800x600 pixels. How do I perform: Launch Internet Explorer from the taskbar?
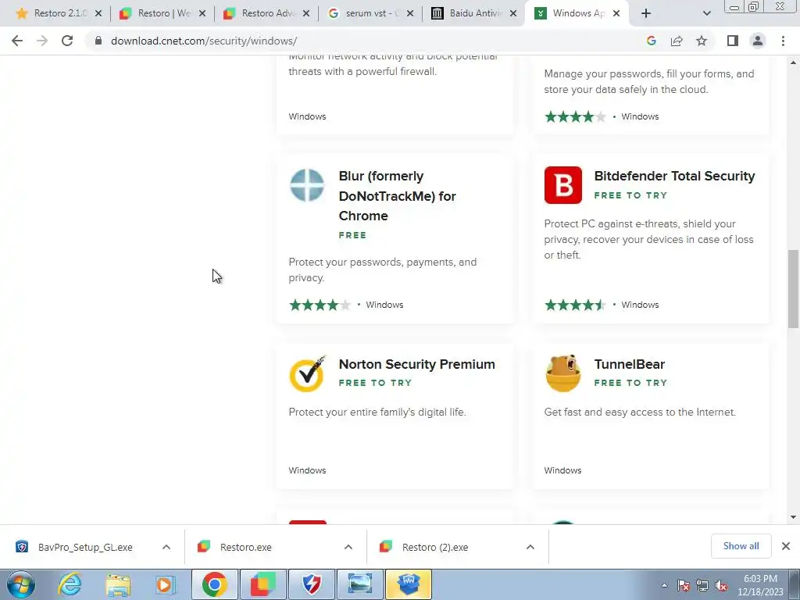coord(70,584)
